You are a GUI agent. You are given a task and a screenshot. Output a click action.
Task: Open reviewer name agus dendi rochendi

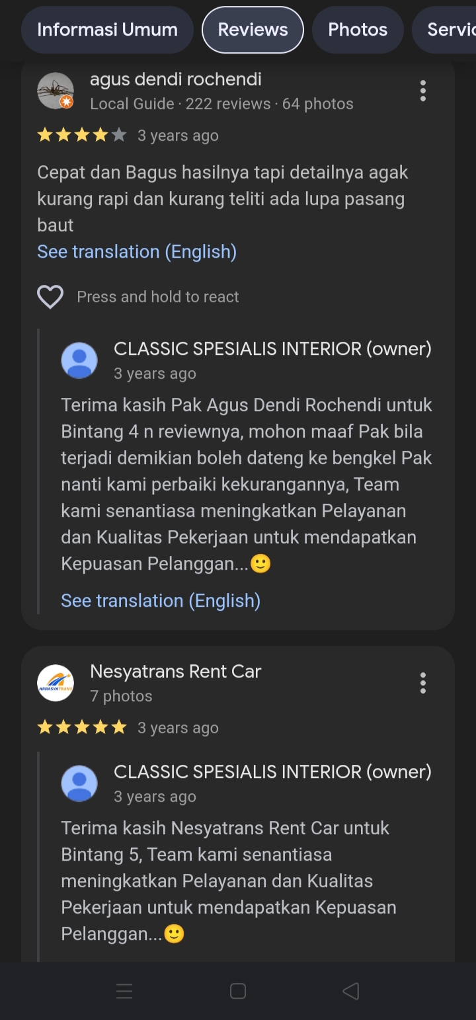click(x=176, y=79)
